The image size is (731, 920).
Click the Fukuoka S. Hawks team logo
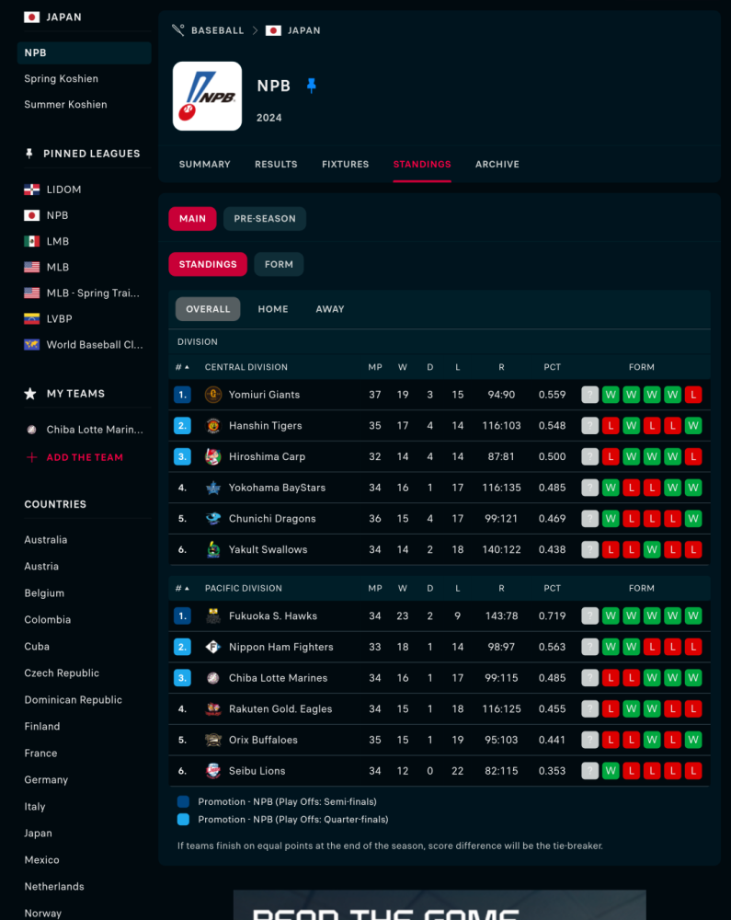pos(212,615)
